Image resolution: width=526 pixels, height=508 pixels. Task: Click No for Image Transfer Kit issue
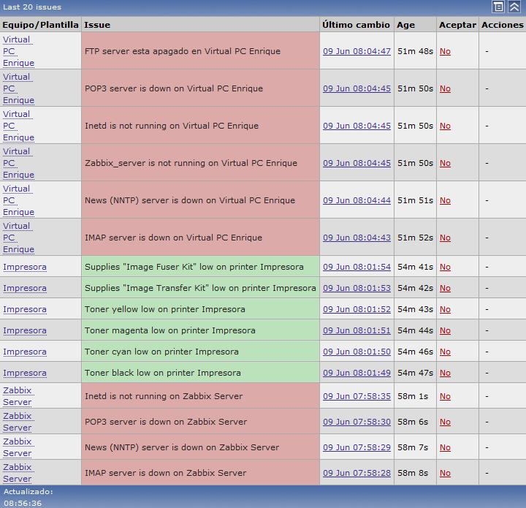pyautogui.click(x=445, y=288)
